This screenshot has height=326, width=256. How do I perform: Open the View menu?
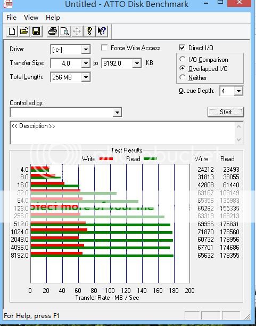tap(31, 18)
